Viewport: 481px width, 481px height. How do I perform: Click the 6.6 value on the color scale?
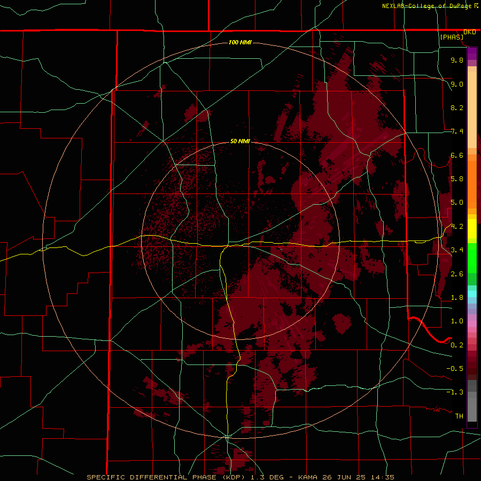point(457,155)
